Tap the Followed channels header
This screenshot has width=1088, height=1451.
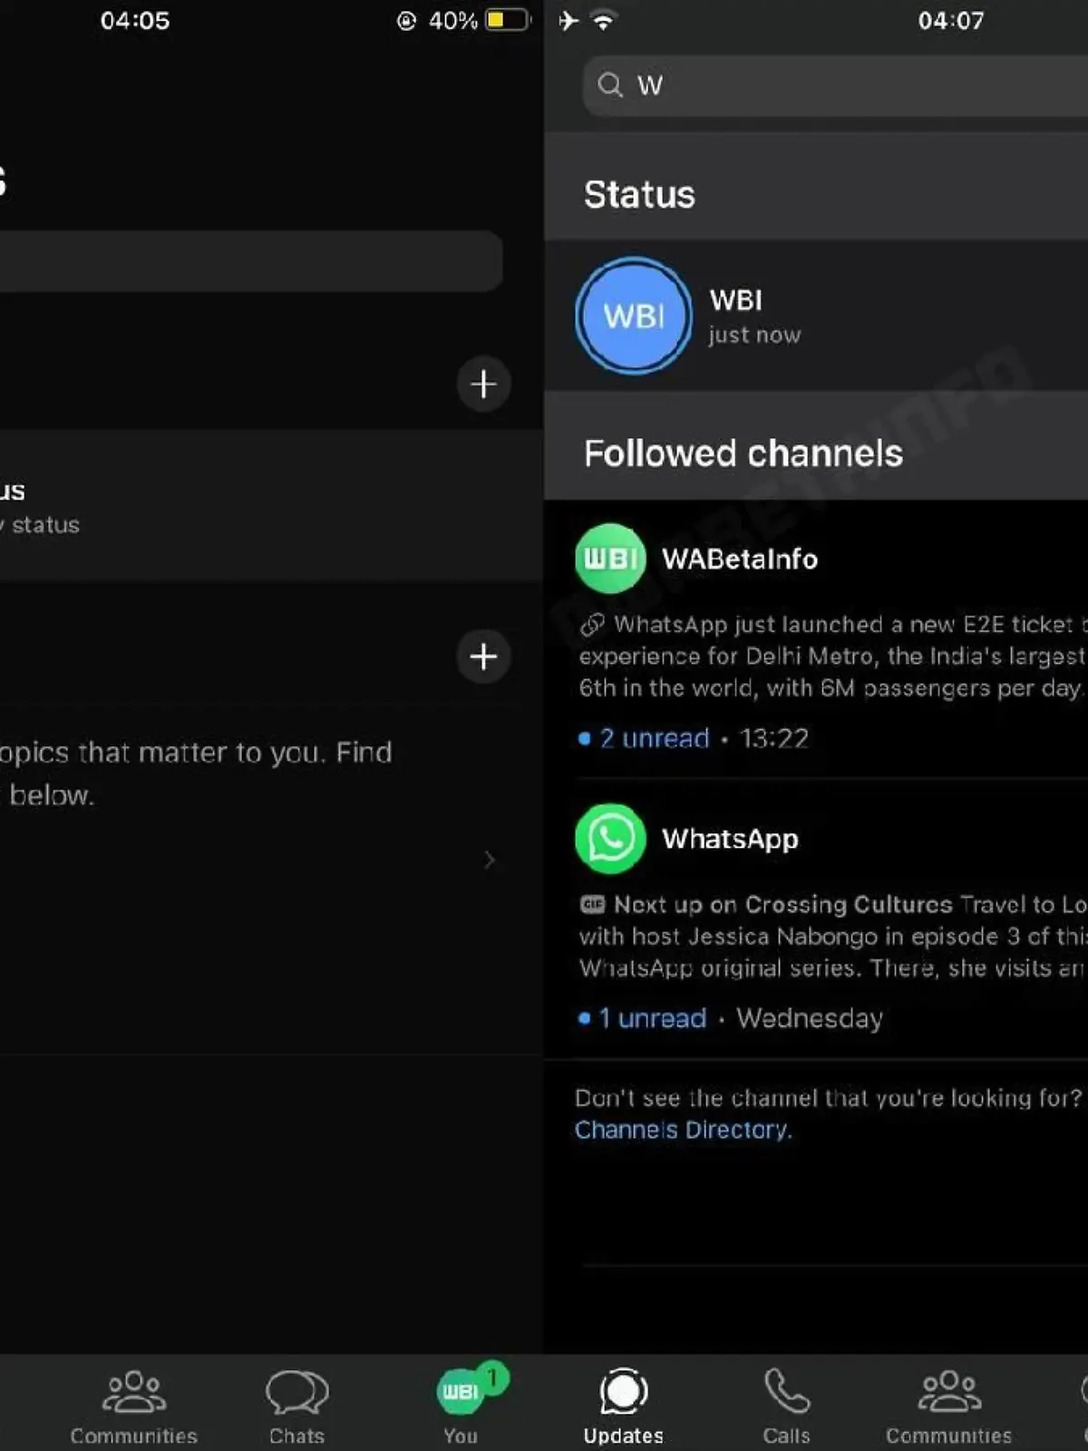click(743, 453)
